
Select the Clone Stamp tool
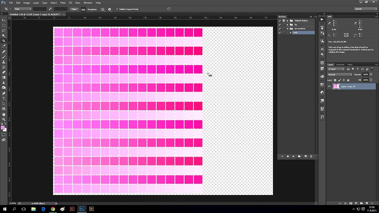[4, 62]
